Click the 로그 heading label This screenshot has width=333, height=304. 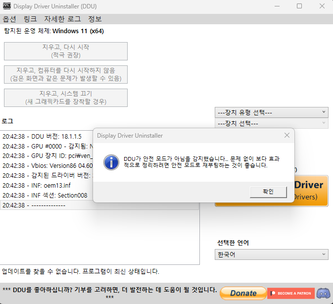(x=7, y=121)
